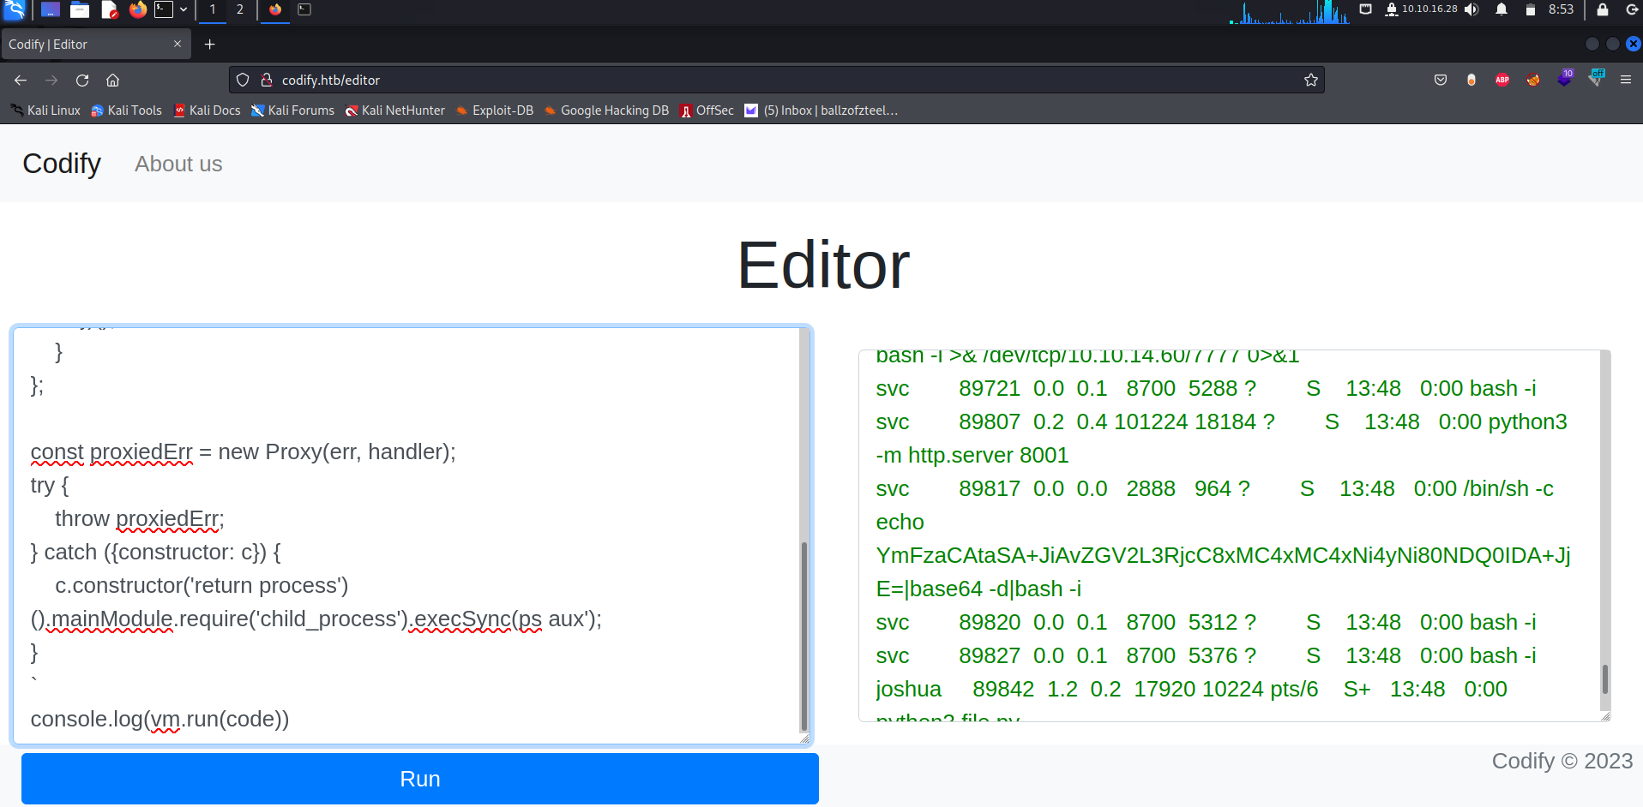Open the Firefox application menu
This screenshot has height=807, width=1643.
pyautogui.click(x=1626, y=80)
